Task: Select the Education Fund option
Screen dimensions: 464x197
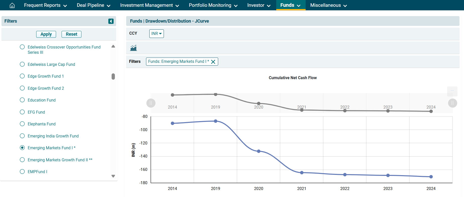Action: coord(22,100)
